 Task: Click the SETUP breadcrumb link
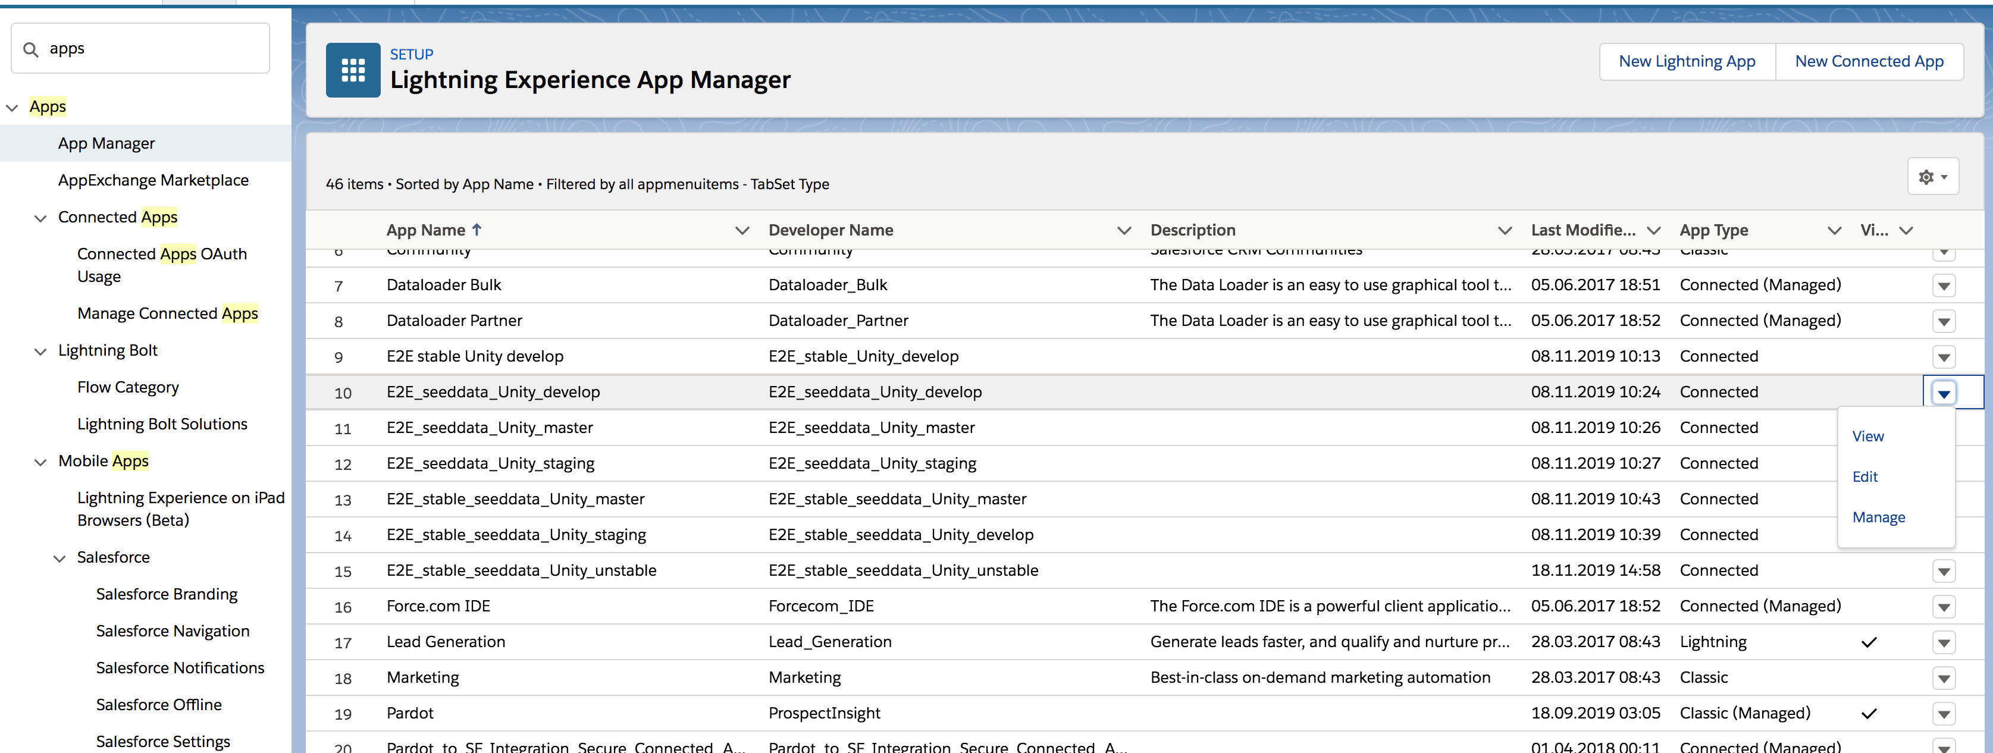tap(412, 54)
